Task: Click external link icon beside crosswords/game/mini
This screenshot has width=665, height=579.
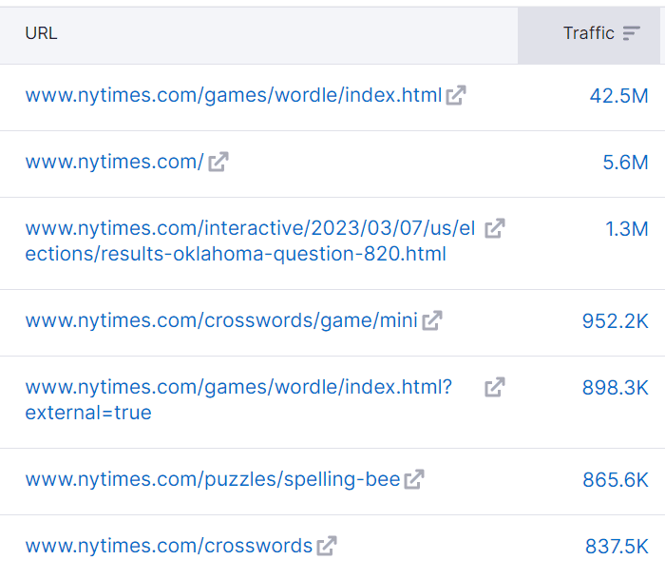Action: pyautogui.click(x=432, y=320)
